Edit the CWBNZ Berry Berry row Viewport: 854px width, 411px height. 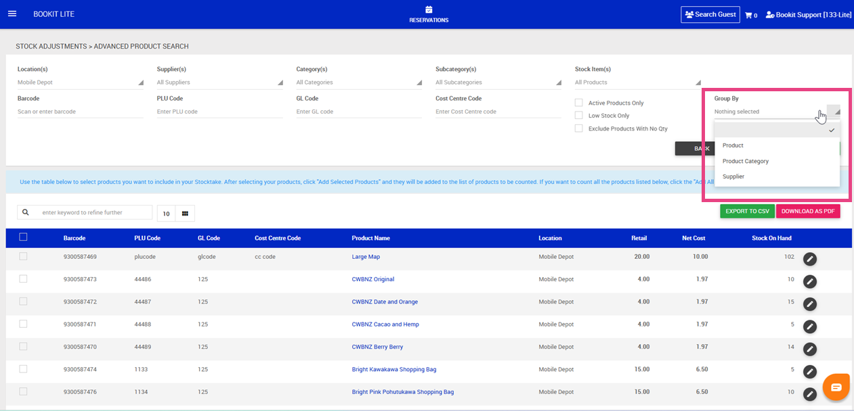click(x=809, y=349)
